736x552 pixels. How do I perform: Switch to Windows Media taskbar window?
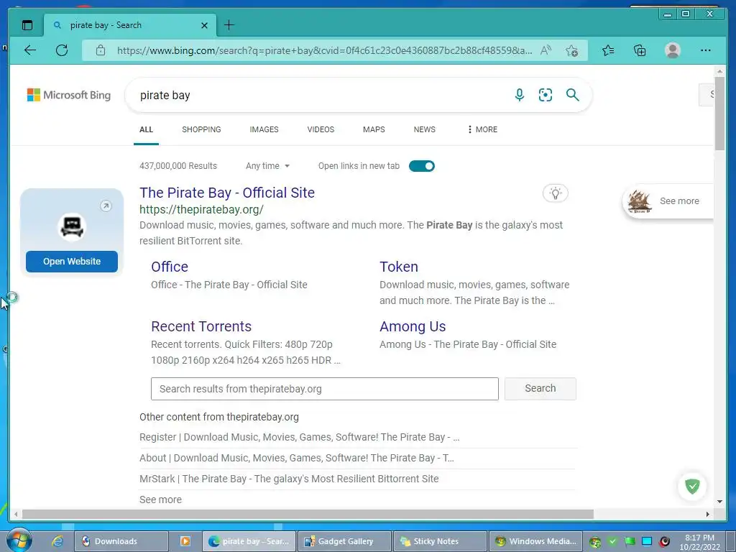click(536, 541)
